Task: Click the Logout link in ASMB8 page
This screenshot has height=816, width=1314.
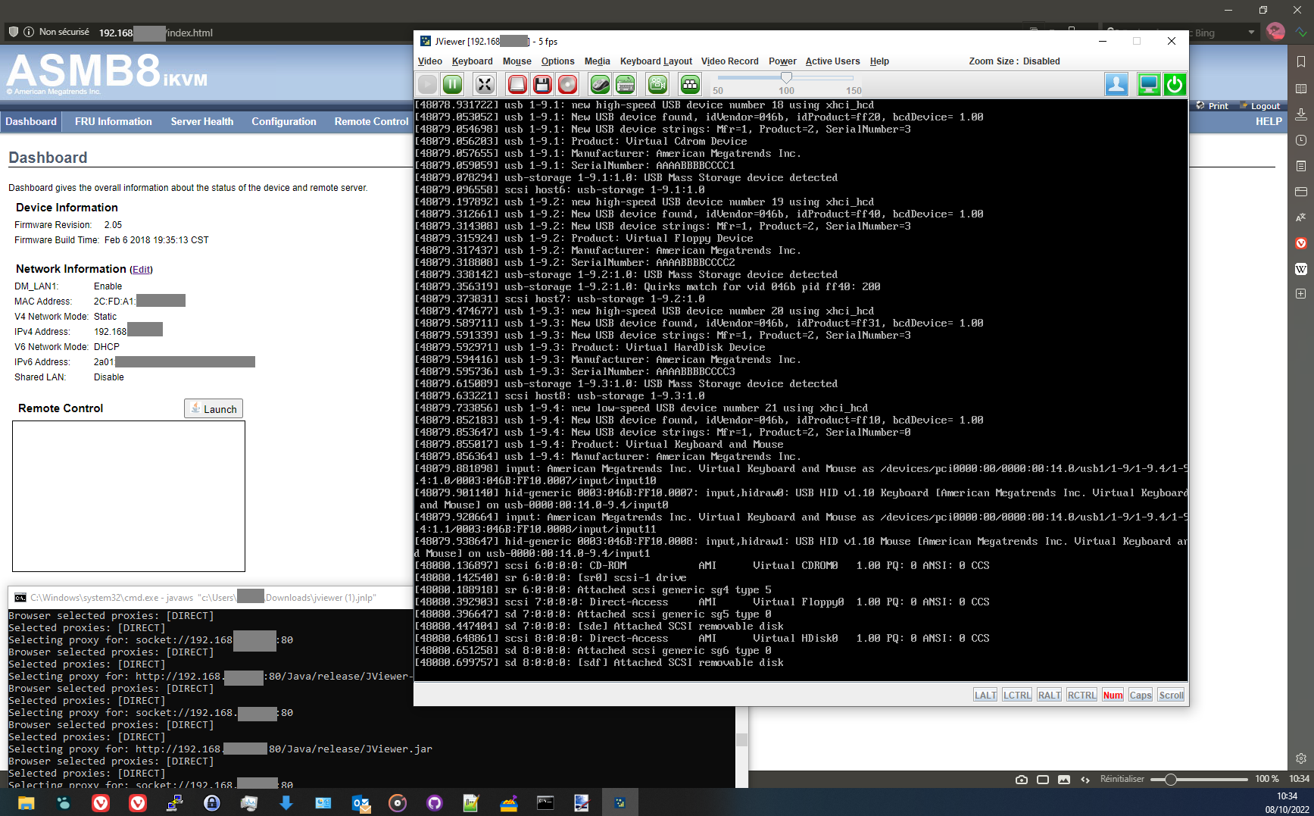Action: click(x=1260, y=106)
